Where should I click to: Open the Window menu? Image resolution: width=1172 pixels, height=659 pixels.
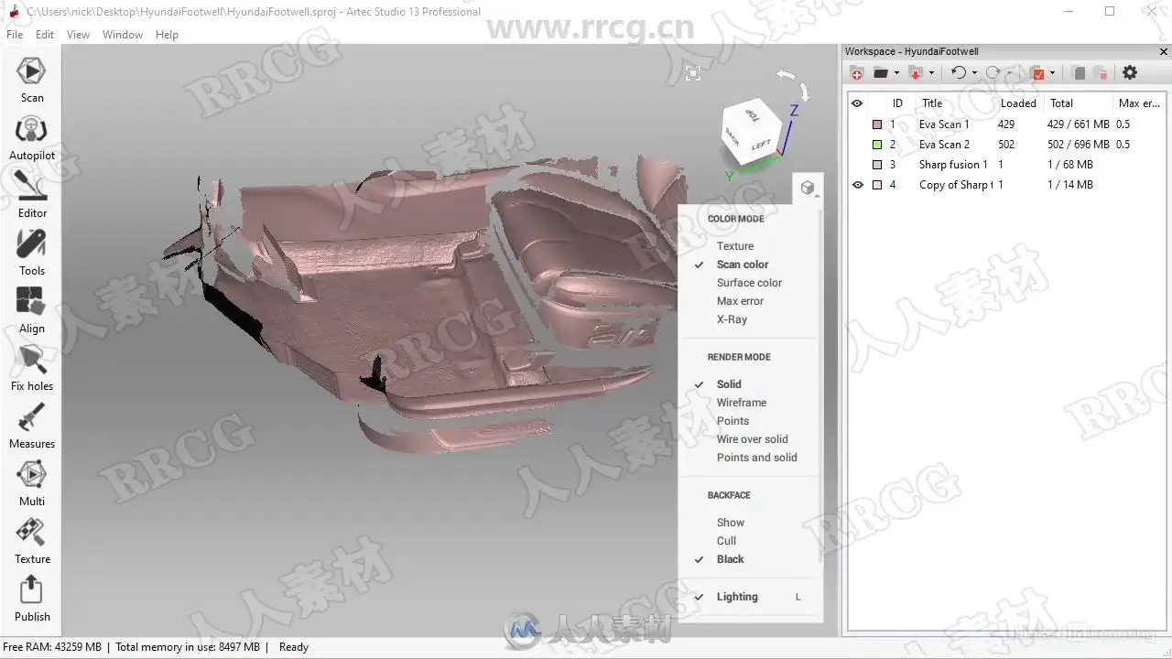[x=123, y=35]
